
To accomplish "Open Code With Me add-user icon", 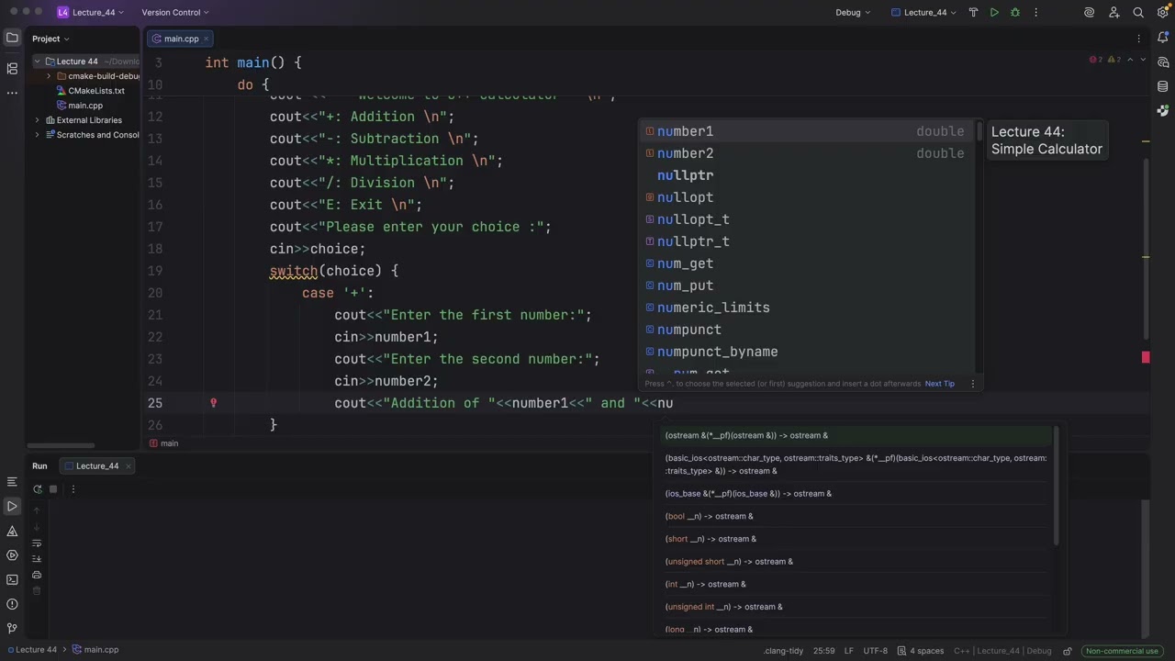I will (1114, 13).
